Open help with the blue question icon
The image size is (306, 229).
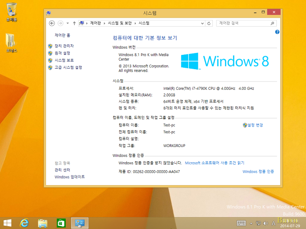point(277,32)
